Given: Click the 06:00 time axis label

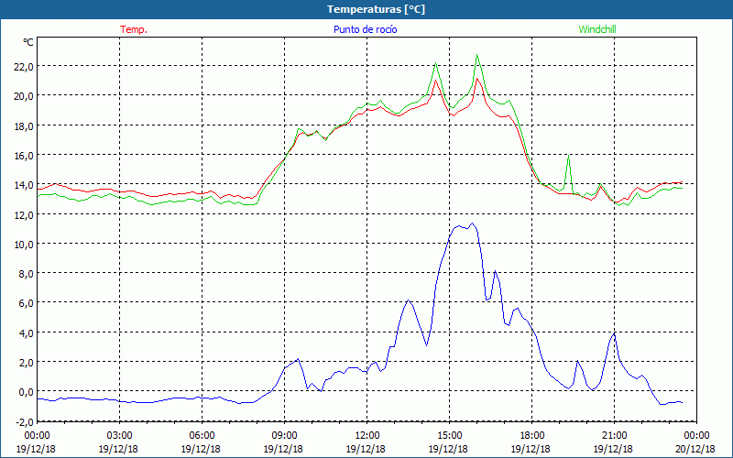Looking at the screenshot, I should pos(202,436).
